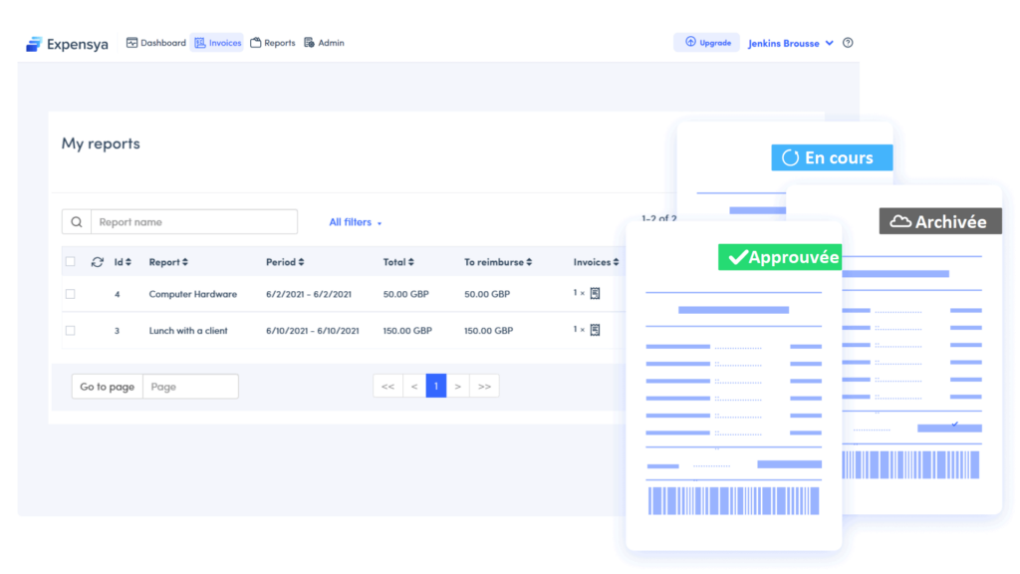This screenshot has width=1020, height=574.
Task: Click the Reports clipboard icon
Action: pyautogui.click(x=255, y=42)
